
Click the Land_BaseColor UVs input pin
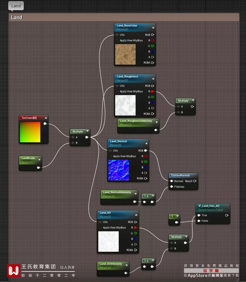click(117, 35)
